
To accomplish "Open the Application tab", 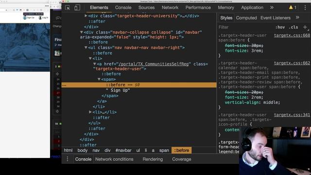I will click(252, 8).
